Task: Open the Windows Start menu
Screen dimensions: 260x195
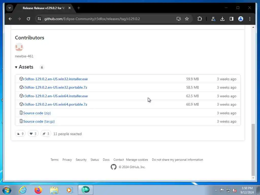Action: click(x=7, y=190)
